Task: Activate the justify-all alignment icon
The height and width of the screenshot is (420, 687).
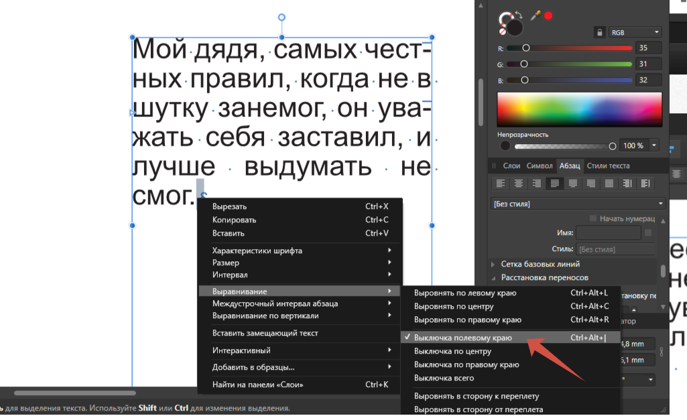Action: click(x=609, y=183)
